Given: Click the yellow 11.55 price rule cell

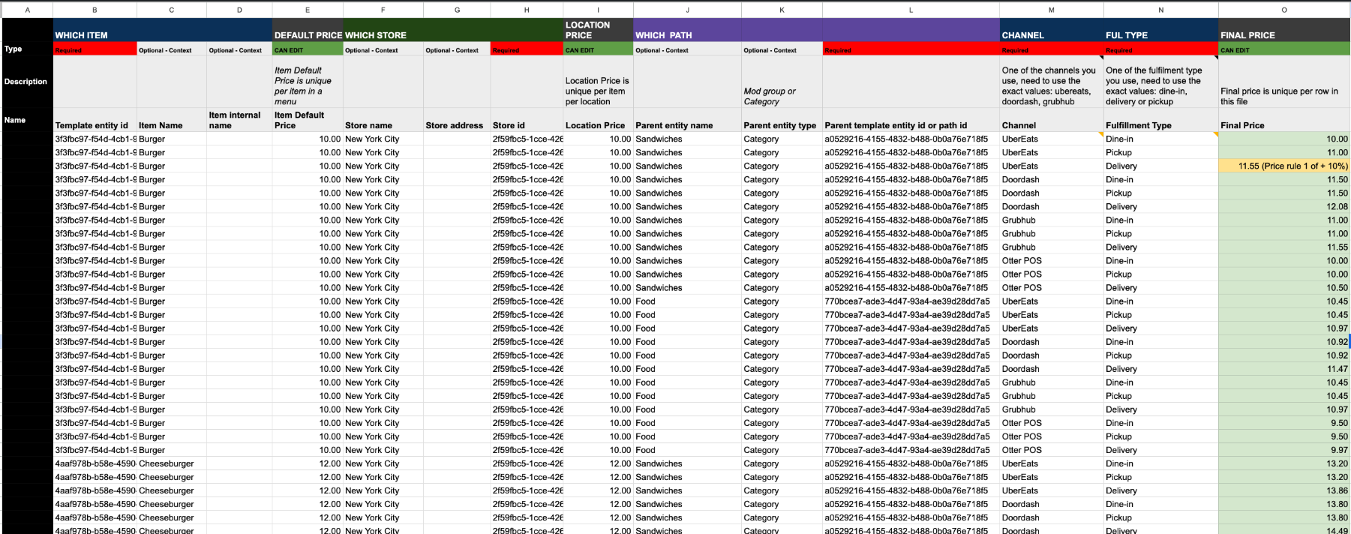Looking at the screenshot, I should pyautogui.click(x=1283, y=166).
